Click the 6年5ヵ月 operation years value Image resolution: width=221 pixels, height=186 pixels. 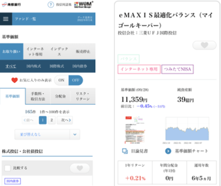201,178
